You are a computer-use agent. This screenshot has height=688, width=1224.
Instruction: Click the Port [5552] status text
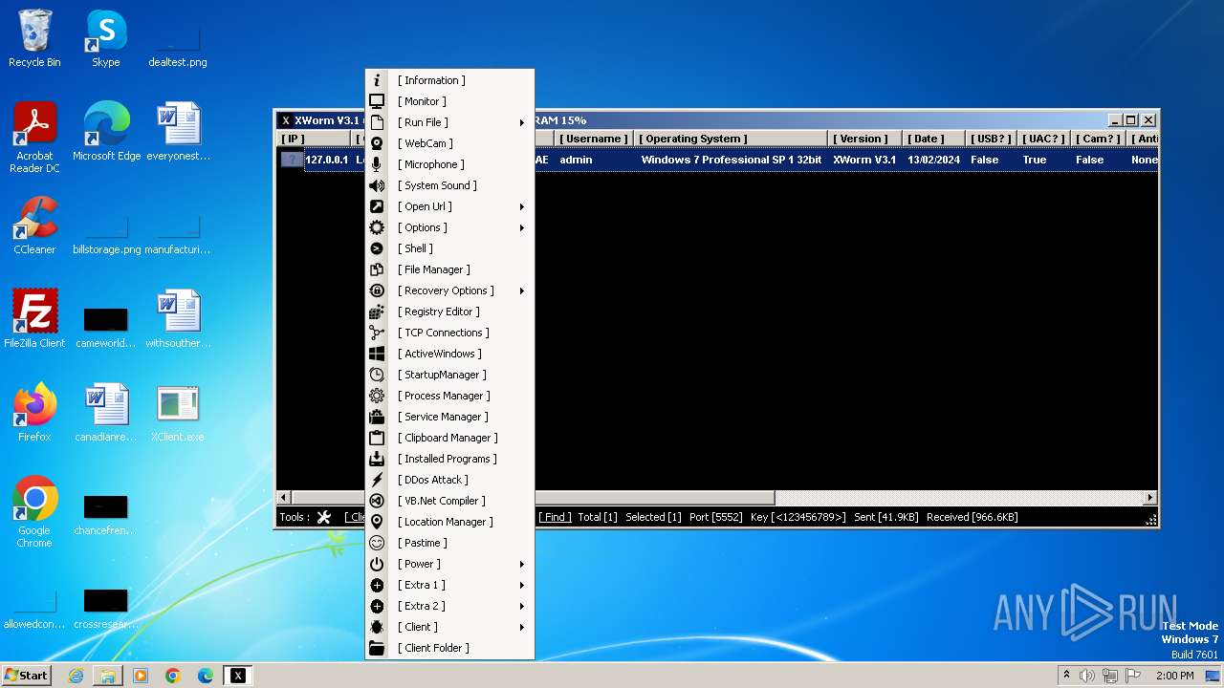(715, 517)
